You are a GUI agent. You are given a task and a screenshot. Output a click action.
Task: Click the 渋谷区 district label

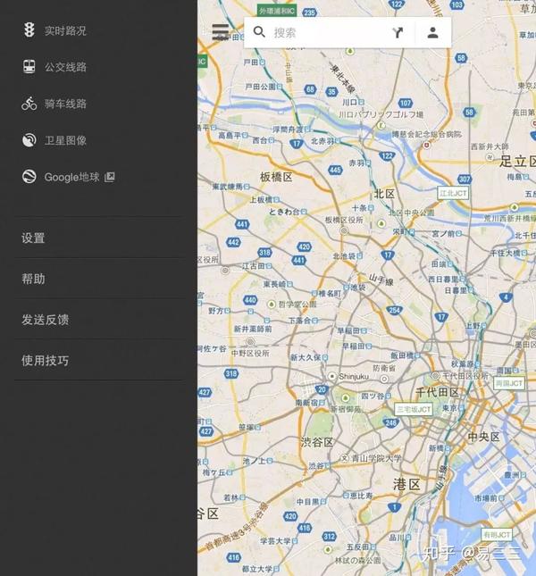pos(317,441)
